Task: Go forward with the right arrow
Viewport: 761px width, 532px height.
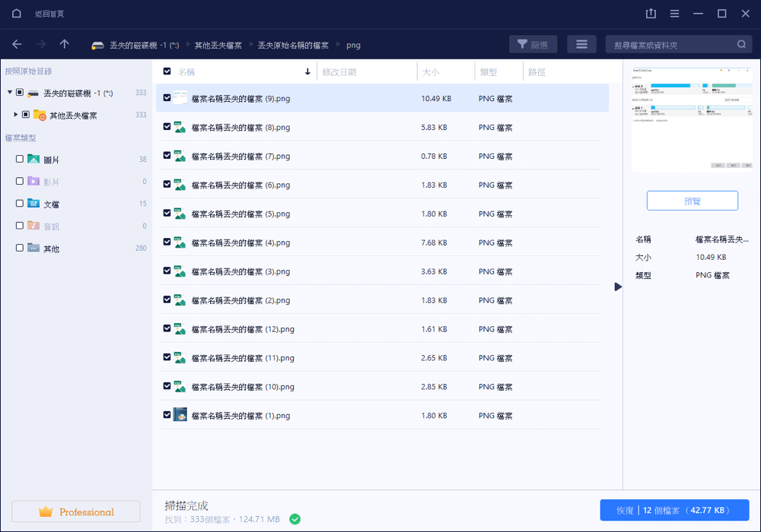Action: (41, 45)
